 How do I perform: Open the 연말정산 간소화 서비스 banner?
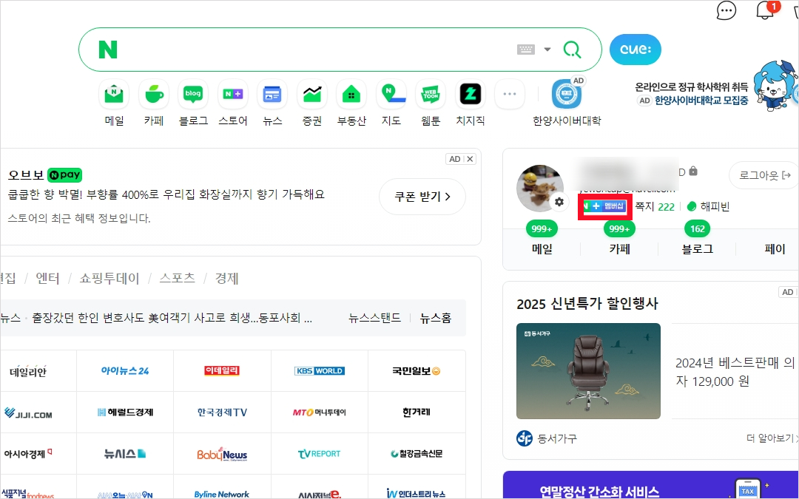651,485
